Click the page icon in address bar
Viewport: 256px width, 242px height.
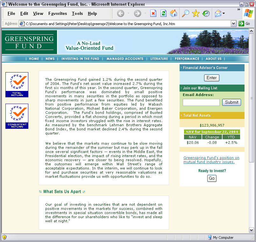(22, 24)
